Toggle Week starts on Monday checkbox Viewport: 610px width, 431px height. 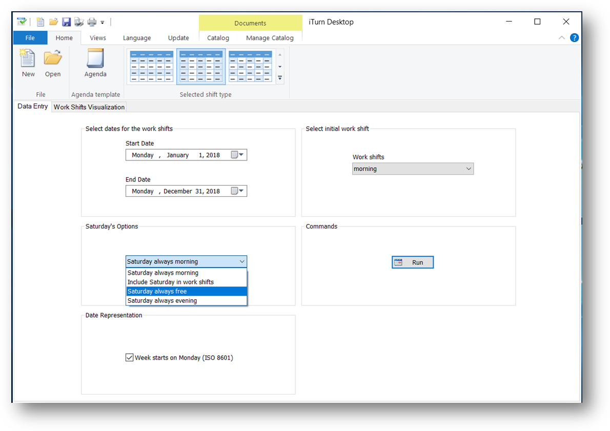point(130,358)
